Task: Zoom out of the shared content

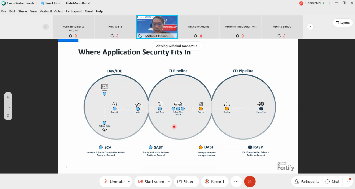Action: pyautogui.click(x=8, y=115)
